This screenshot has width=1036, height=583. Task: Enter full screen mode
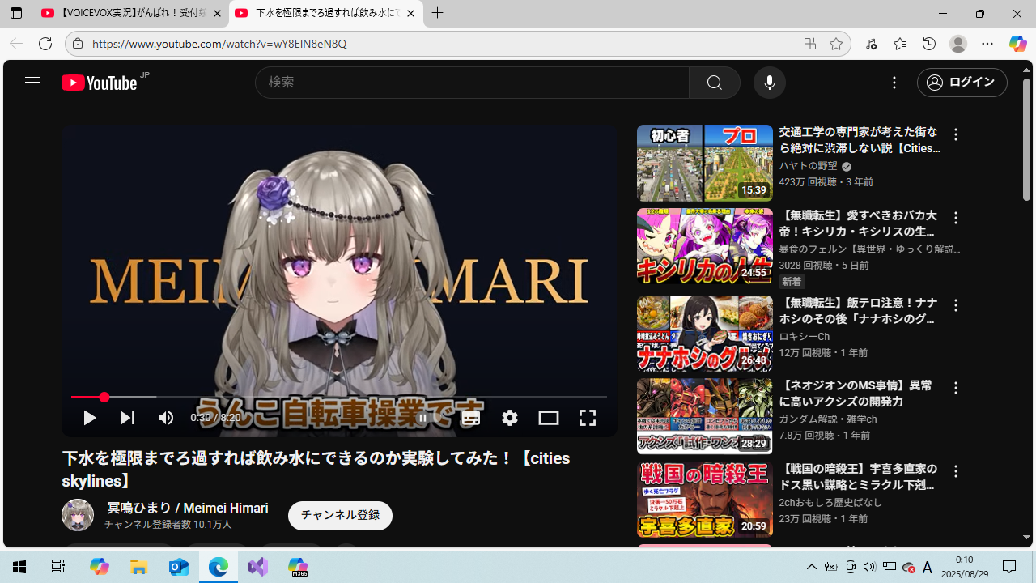coord(588,418)
